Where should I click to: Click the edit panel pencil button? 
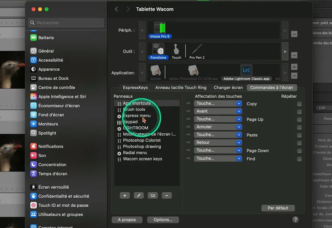[x=139, y=196]
